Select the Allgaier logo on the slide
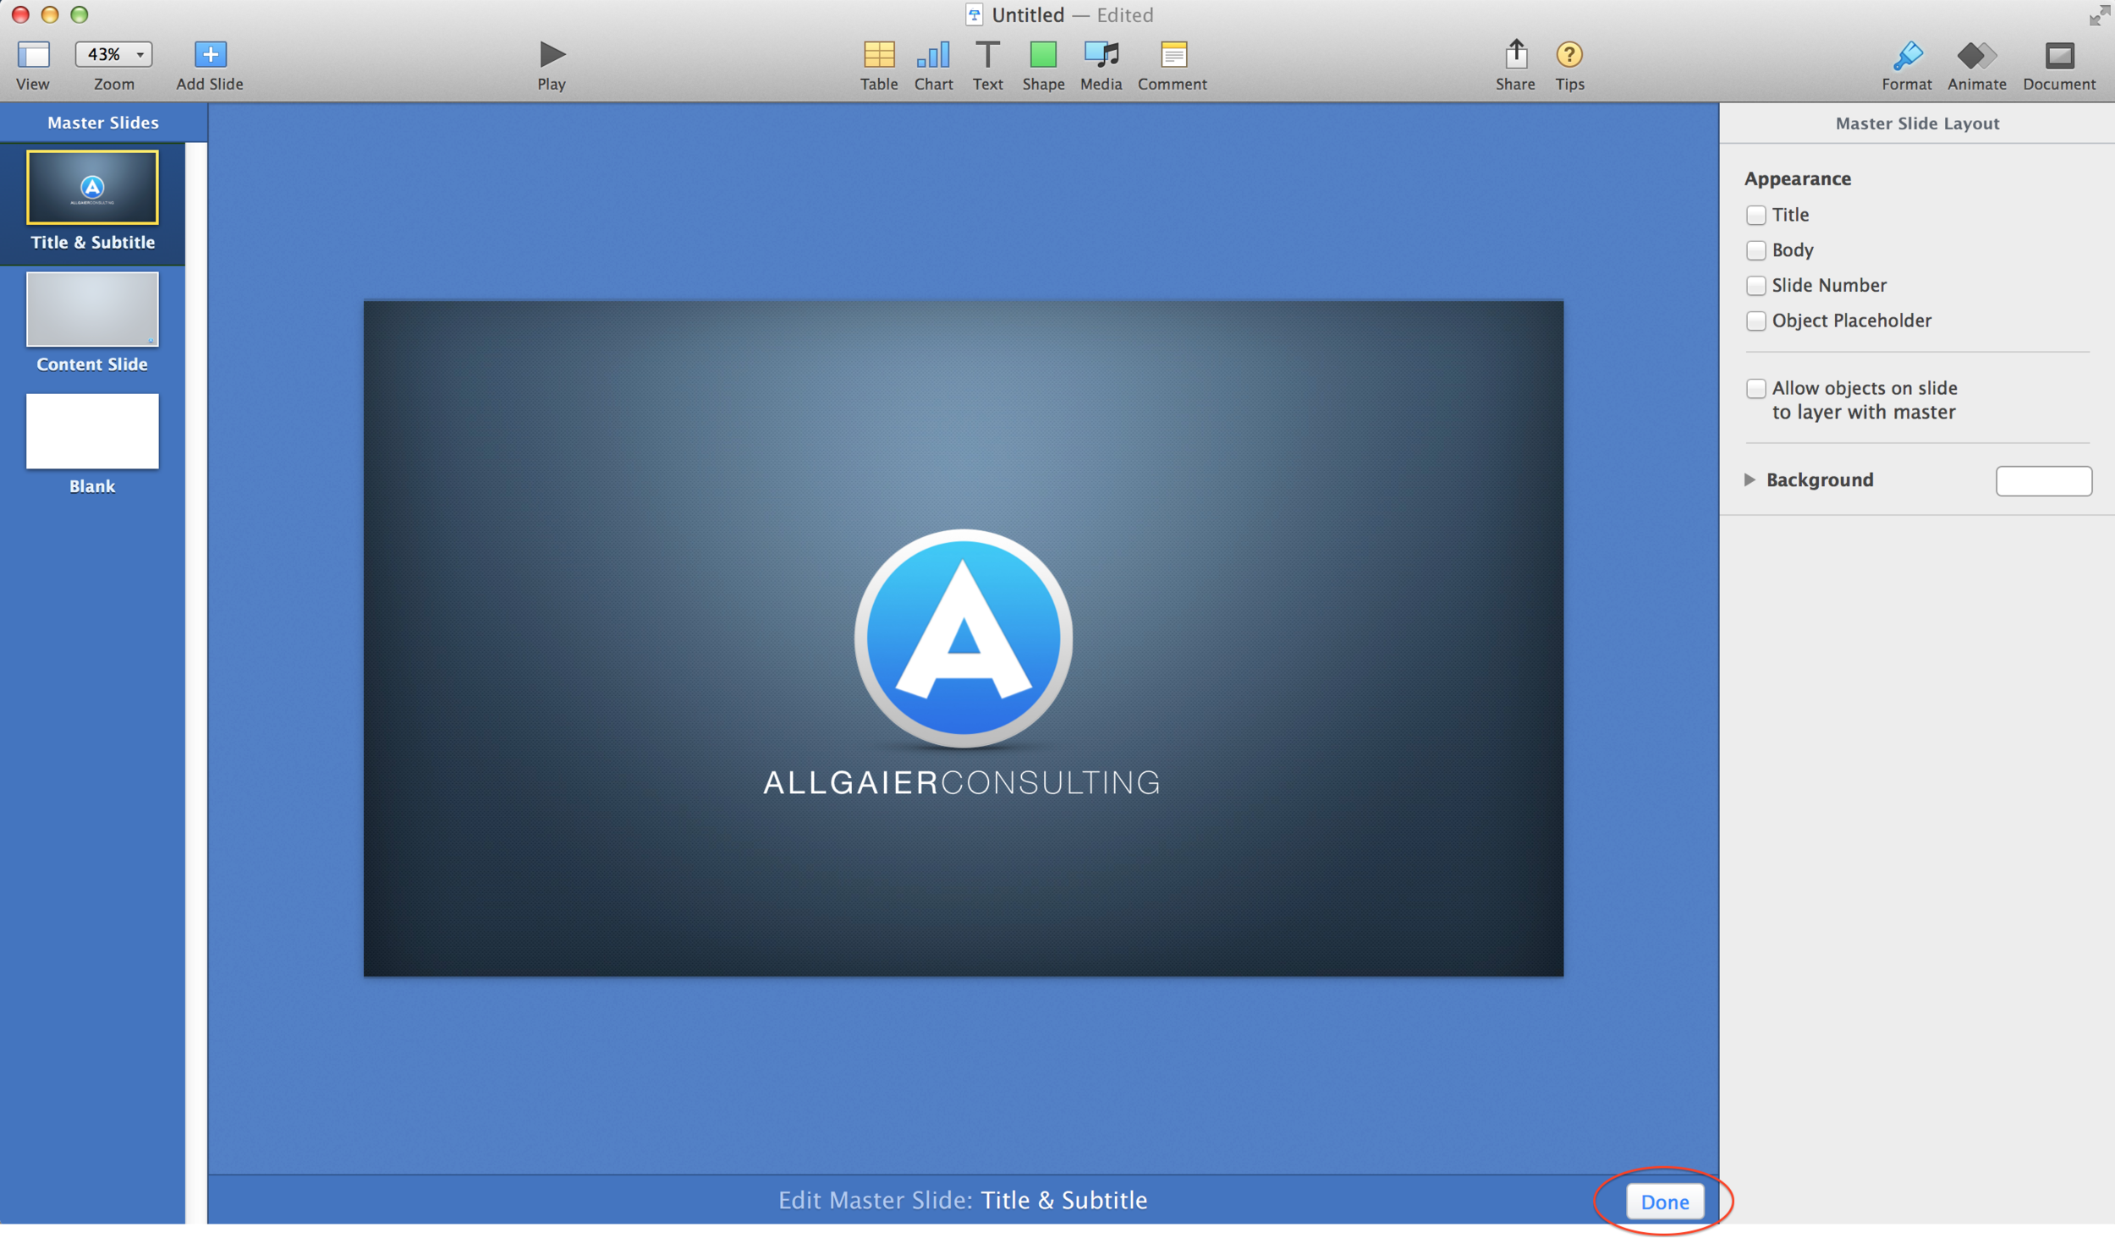Viewport: 2115px width, 1249px height. [x=963, y=638]
